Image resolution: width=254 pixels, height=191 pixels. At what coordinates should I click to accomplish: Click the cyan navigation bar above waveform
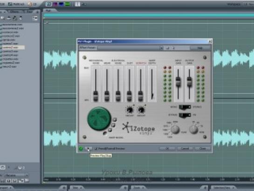point(148,15)
